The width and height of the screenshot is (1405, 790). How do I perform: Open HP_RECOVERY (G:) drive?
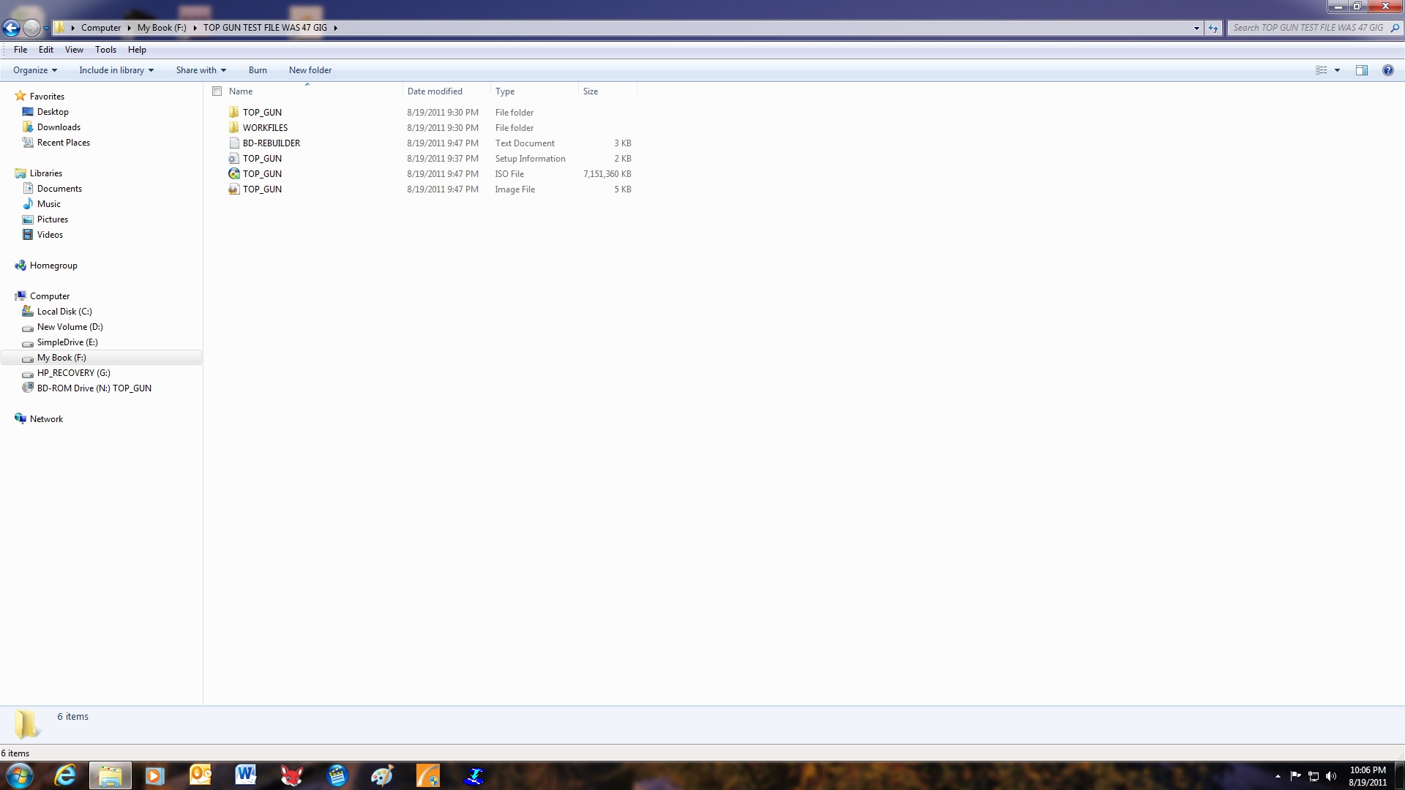[74, 373]
